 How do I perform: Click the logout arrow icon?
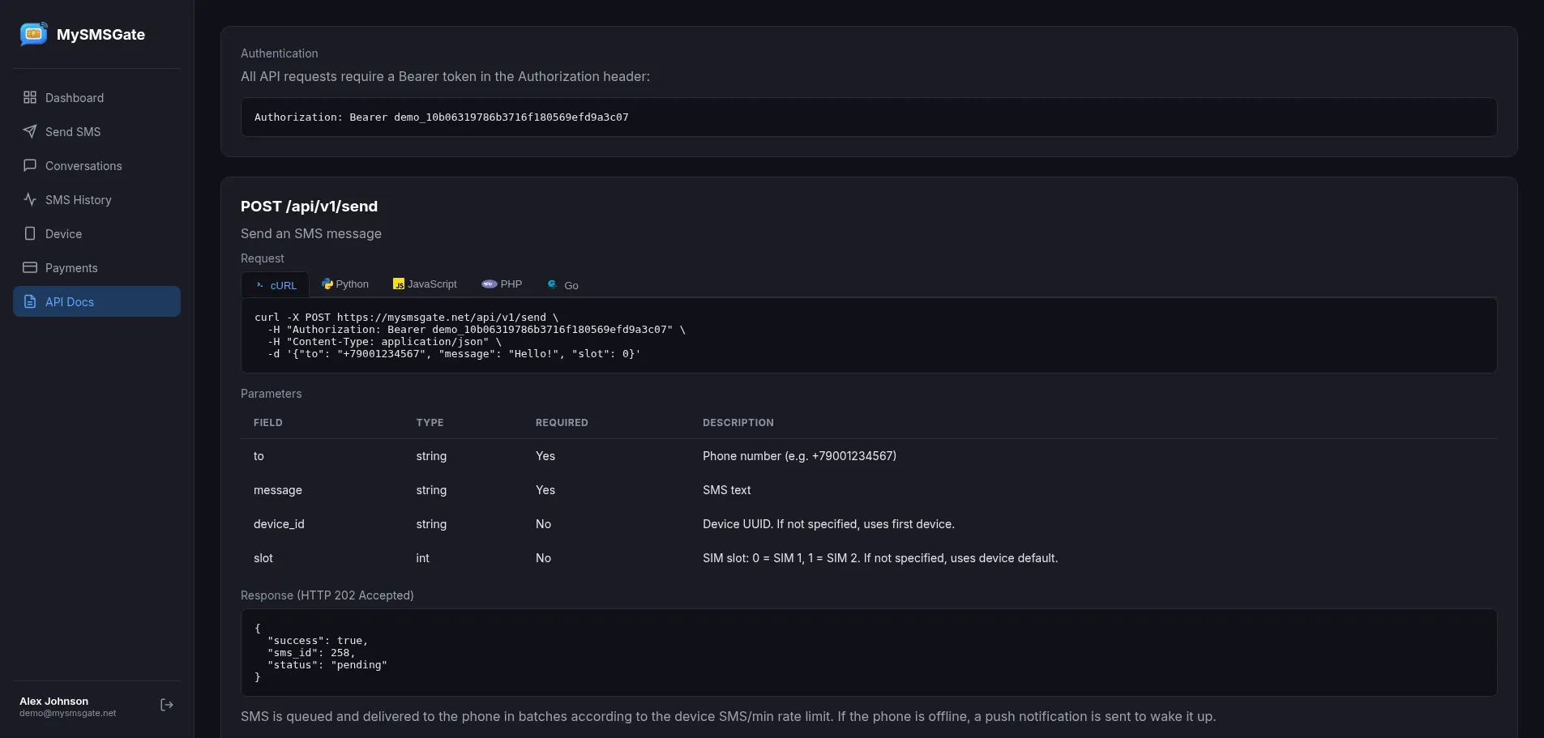tap(166, 705)
